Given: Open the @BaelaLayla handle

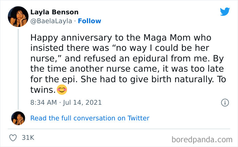Looking at the screenshot, I should click(x=51, y=21).
